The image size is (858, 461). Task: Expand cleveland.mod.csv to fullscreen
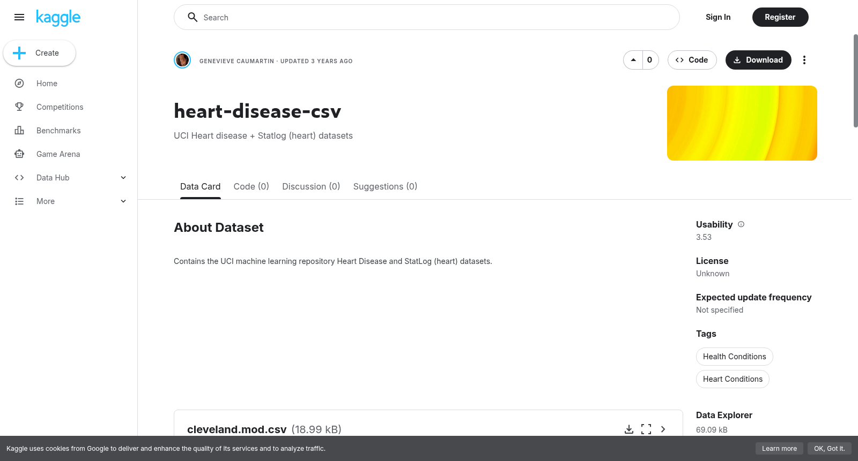646,429
